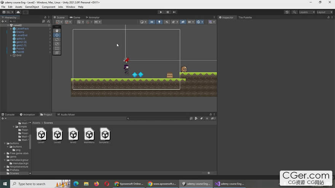Open the Hierarchy create plus dropdown
Screen dimensions: 335x188
click(4, 21)
